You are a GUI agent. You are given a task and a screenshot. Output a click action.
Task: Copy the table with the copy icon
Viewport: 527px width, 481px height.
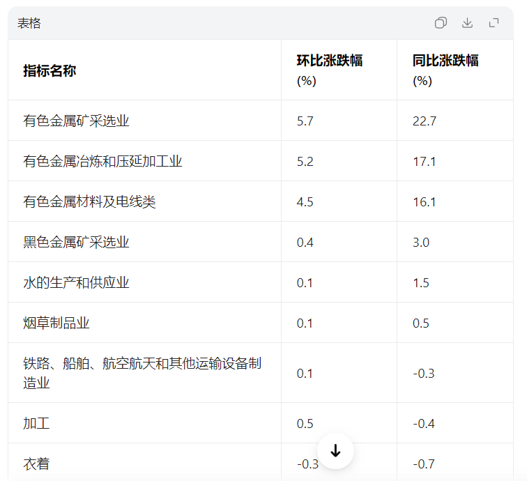point(441,23)
